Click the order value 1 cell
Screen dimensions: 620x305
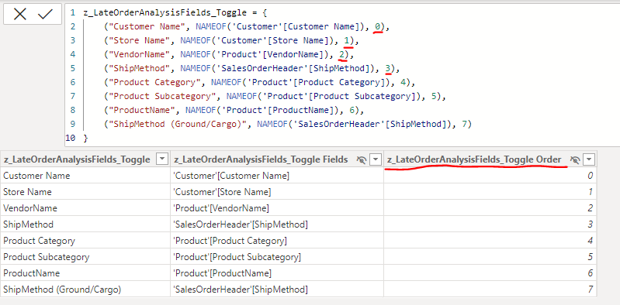click(490, 192)
